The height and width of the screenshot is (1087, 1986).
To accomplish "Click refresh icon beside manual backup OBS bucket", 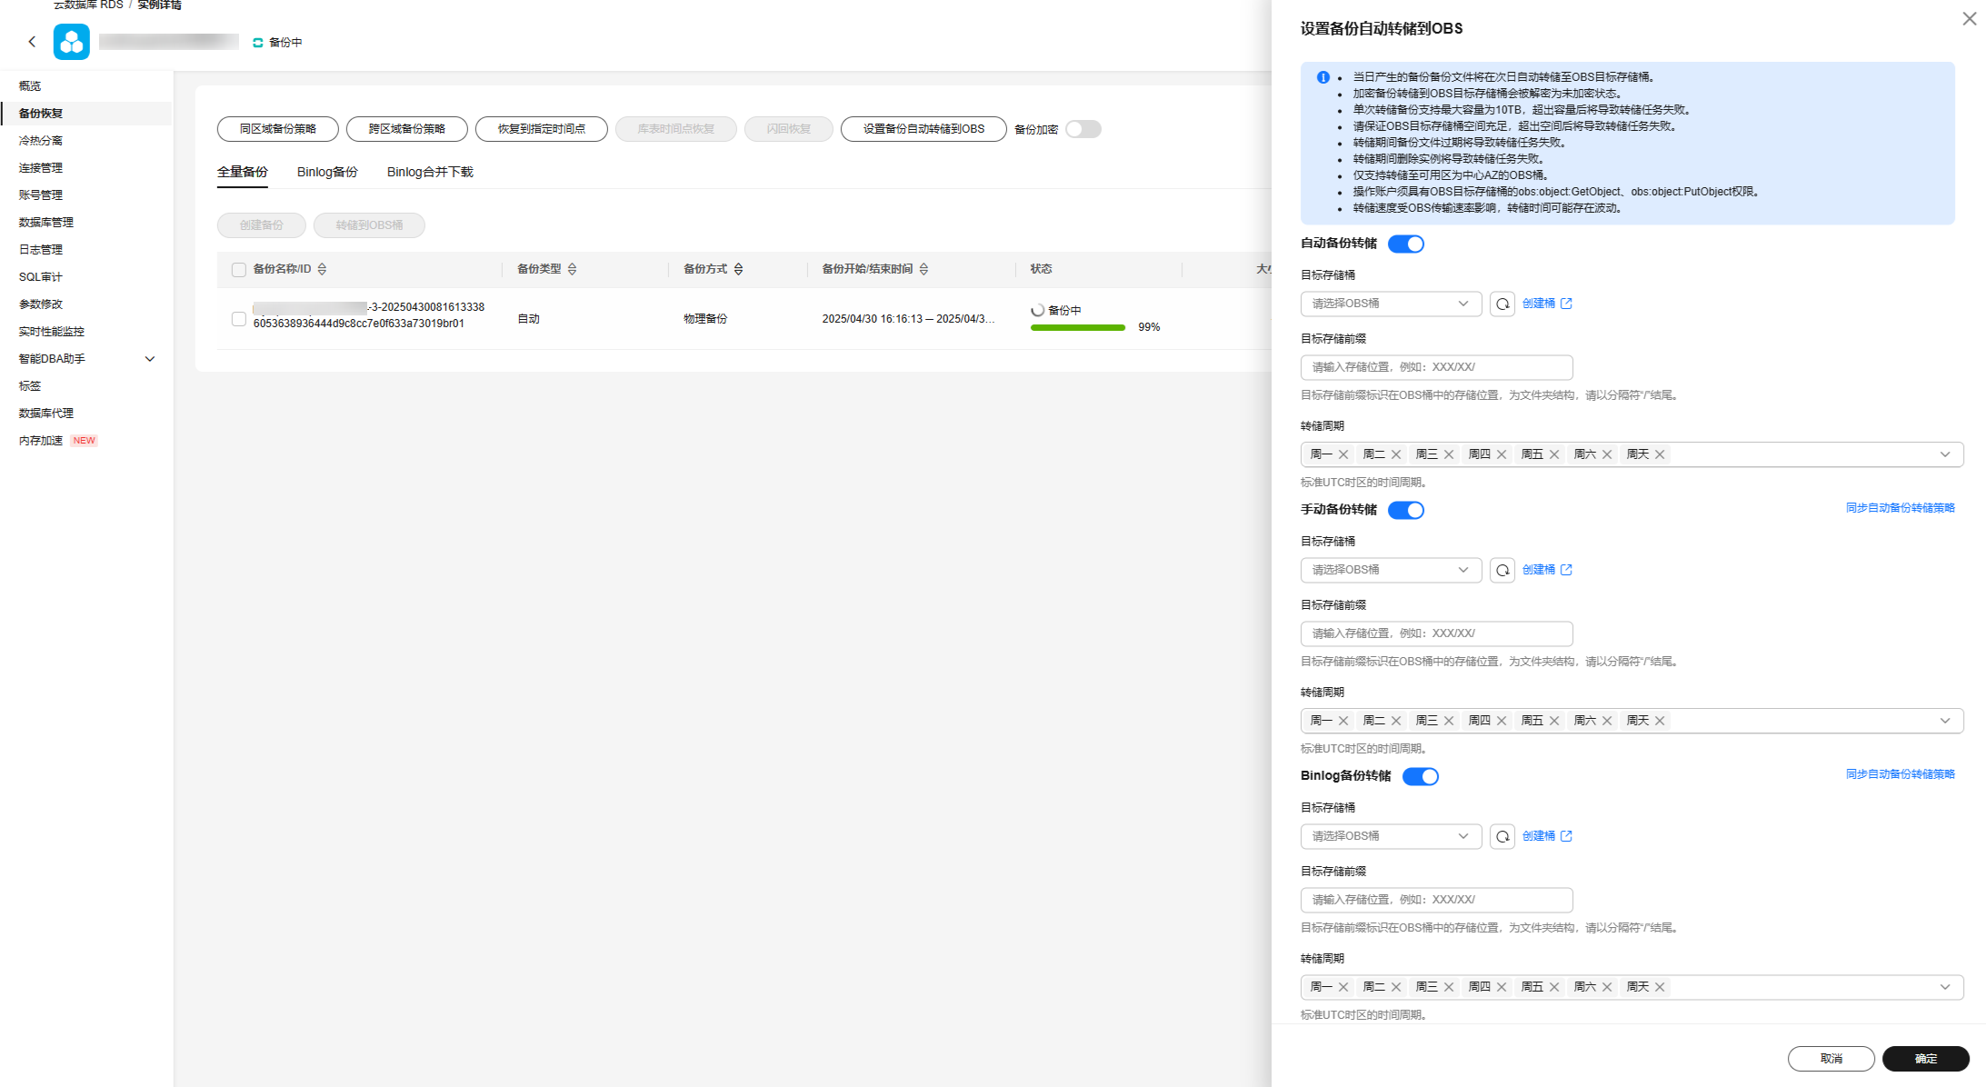I will (x=1502, y=570).
